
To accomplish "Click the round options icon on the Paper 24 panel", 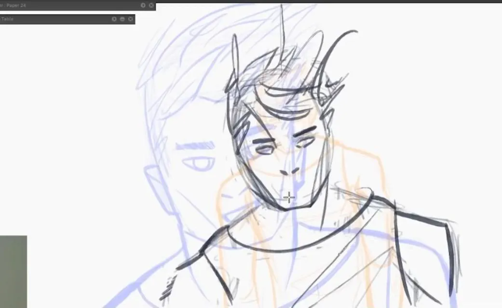I will (x=143, y=6).
